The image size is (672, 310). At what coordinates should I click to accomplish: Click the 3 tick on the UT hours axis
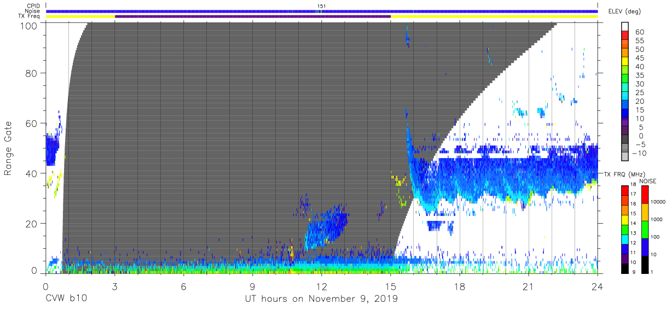115,286
